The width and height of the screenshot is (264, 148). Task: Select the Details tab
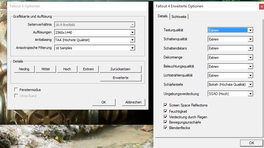[163, 16]
